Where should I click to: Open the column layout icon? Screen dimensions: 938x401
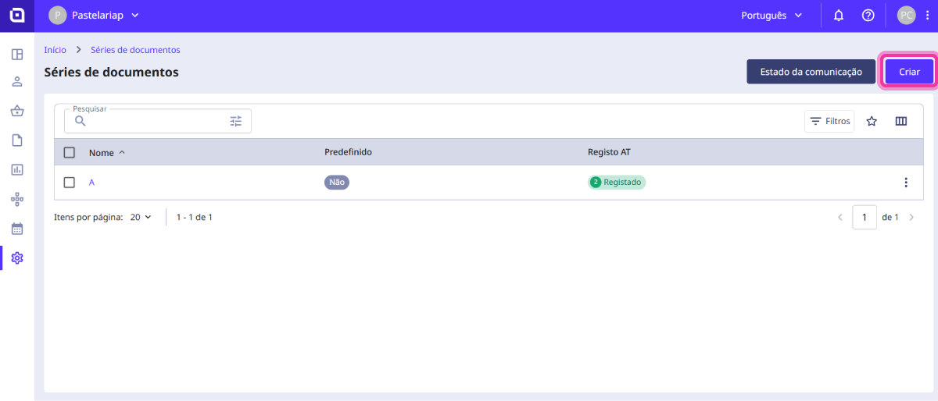pyautogui.click(x=900, y=121)
